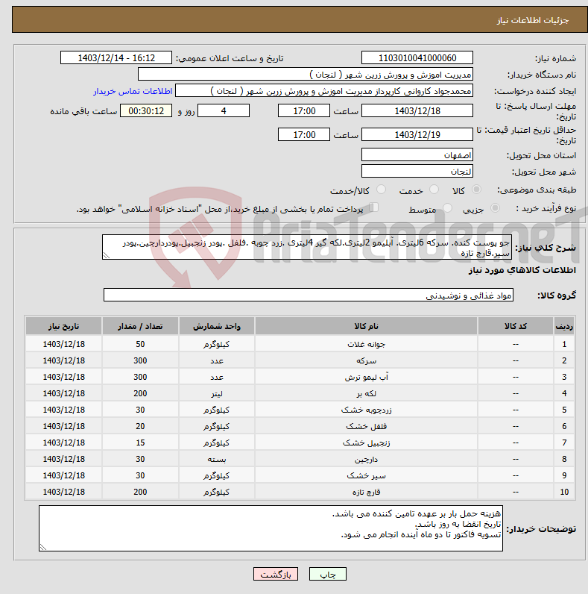Image resolution: width=588 pixels, height=594 pixels.
Task: Click the price validity date 1403/12/19 field
Action: pyautogui.click(x=417, y=134)
